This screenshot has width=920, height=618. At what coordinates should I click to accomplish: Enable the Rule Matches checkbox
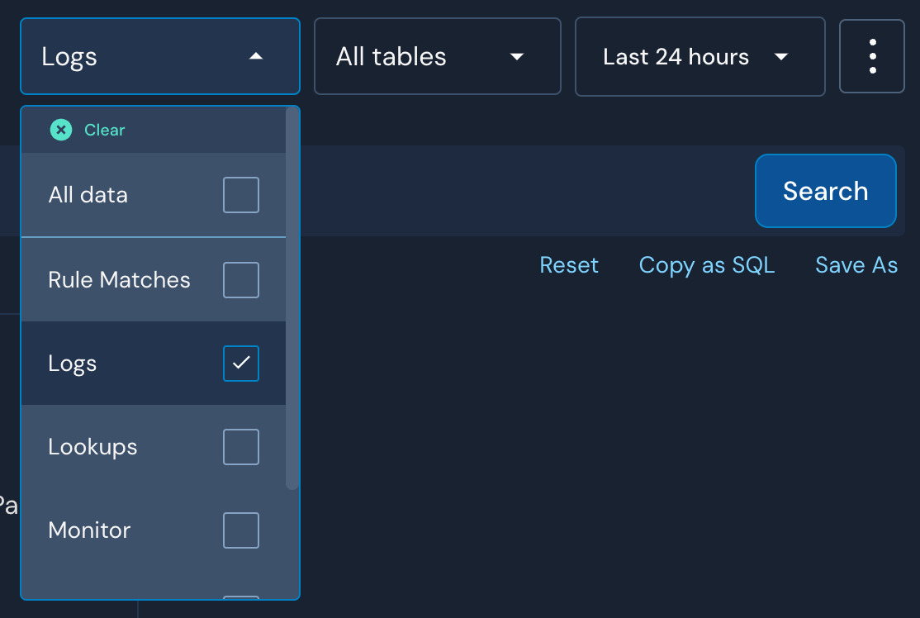[240, 279]
